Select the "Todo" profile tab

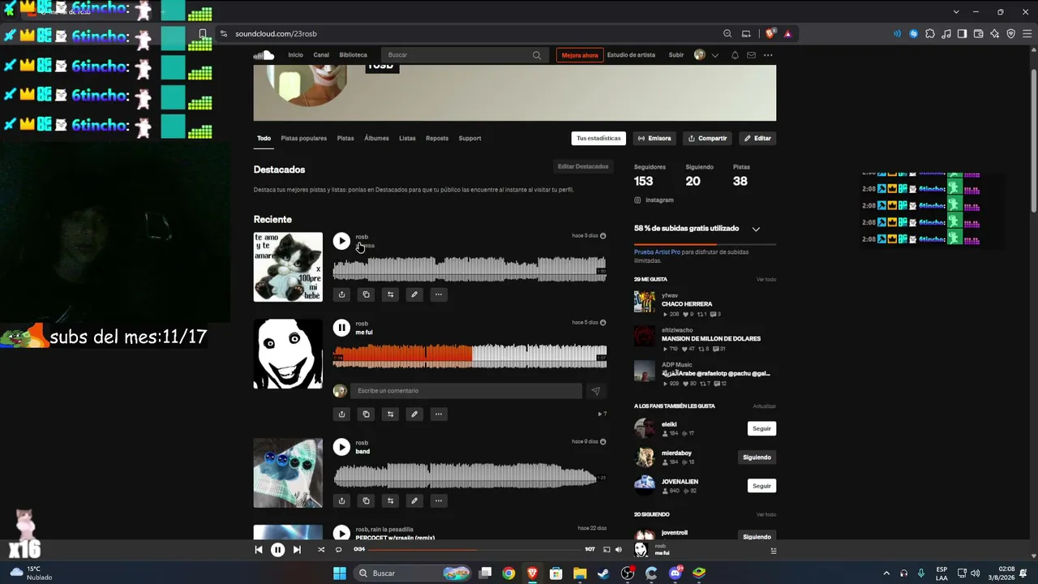coord(264,139)
